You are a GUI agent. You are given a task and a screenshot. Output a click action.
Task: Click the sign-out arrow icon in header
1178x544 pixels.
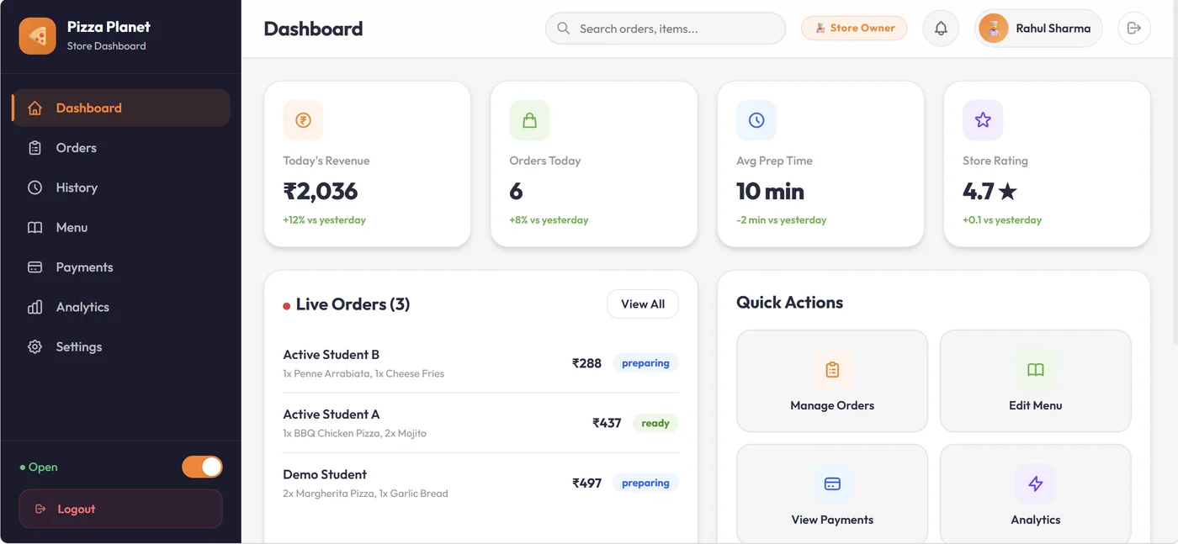[1133, 29]
